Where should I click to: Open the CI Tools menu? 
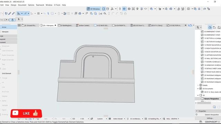point(57,5)
